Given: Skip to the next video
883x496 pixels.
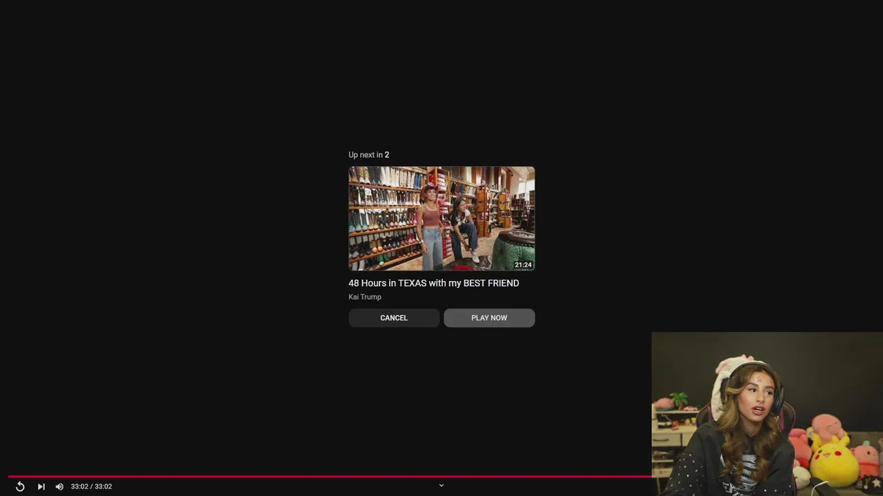Looking at the screenshot, I should 41,486.
